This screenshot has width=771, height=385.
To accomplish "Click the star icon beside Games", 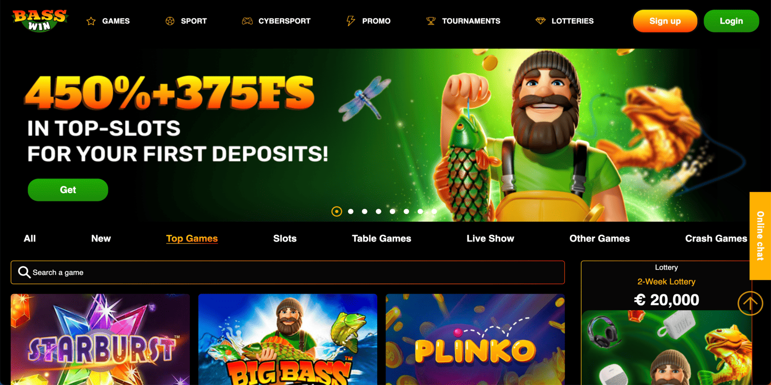I will [91, 21].
